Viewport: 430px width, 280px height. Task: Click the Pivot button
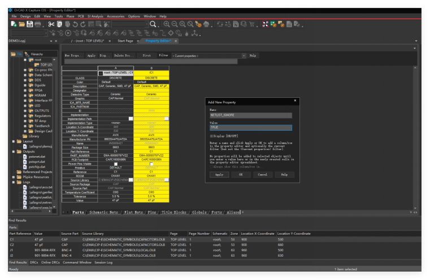(x=146, y=55)
